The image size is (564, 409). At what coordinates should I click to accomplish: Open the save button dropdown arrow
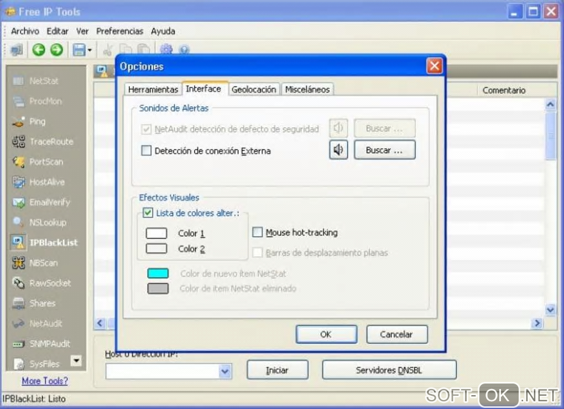coord(90,50)
